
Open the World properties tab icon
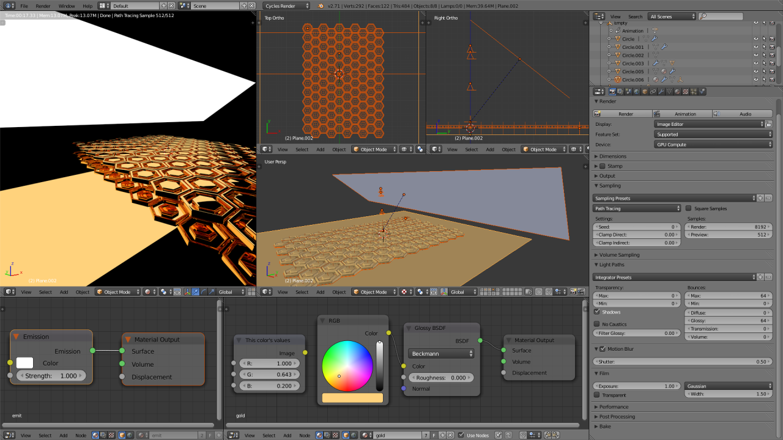pos(637,92)
